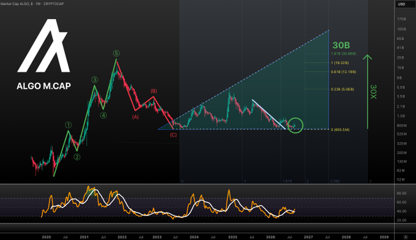Click 2020 on the time axis

click(46, 237)
